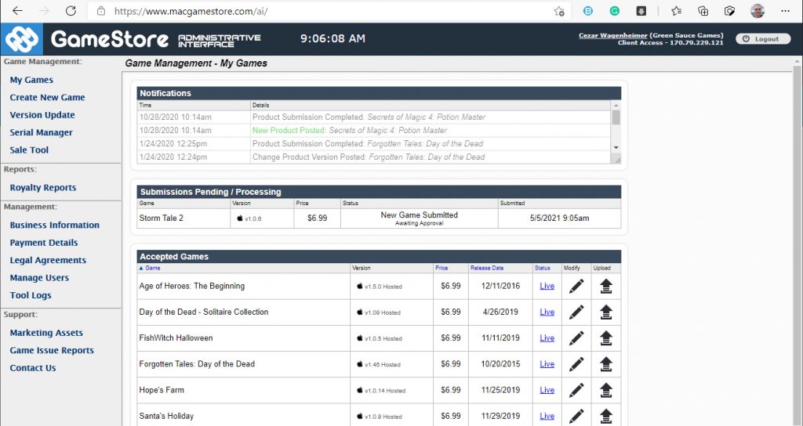Open the Cezar Wagenheimer account link
The width and height of the screenshot is (803, 426).
tap(614, 35)
